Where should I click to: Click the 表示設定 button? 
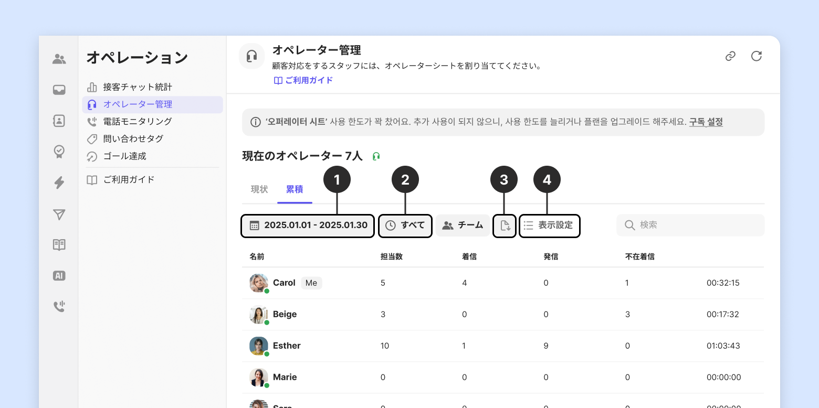pyautogui.click(x=550, y=226)
